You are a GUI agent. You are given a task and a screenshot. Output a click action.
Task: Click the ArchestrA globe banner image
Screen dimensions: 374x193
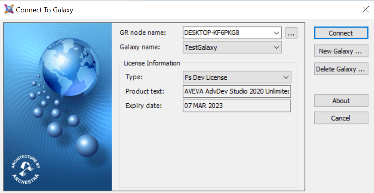pyautogui.click(x=58, y=106)
